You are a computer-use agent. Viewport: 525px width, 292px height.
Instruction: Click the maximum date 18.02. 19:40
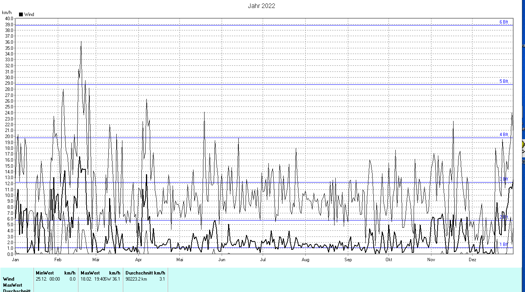(93, 279)
